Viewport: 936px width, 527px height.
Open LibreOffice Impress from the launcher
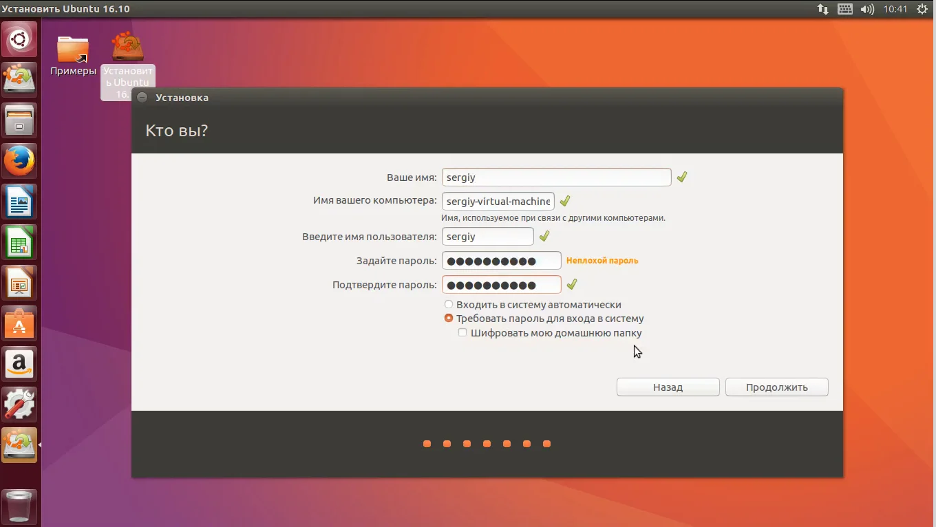point(19,283)
